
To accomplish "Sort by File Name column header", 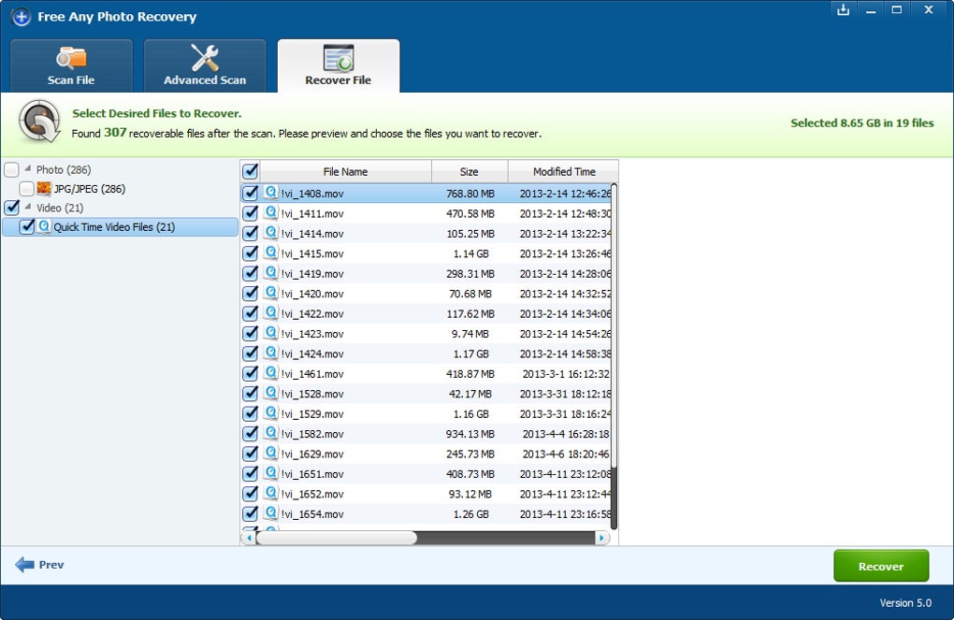I will pyautogui.click(x=345, y=171).
